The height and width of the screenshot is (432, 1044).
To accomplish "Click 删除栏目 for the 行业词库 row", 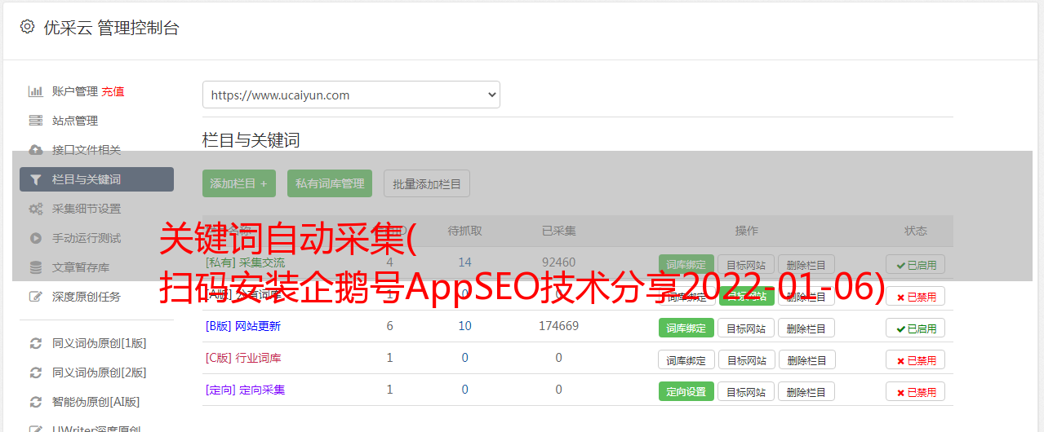I will coord(806,359).
